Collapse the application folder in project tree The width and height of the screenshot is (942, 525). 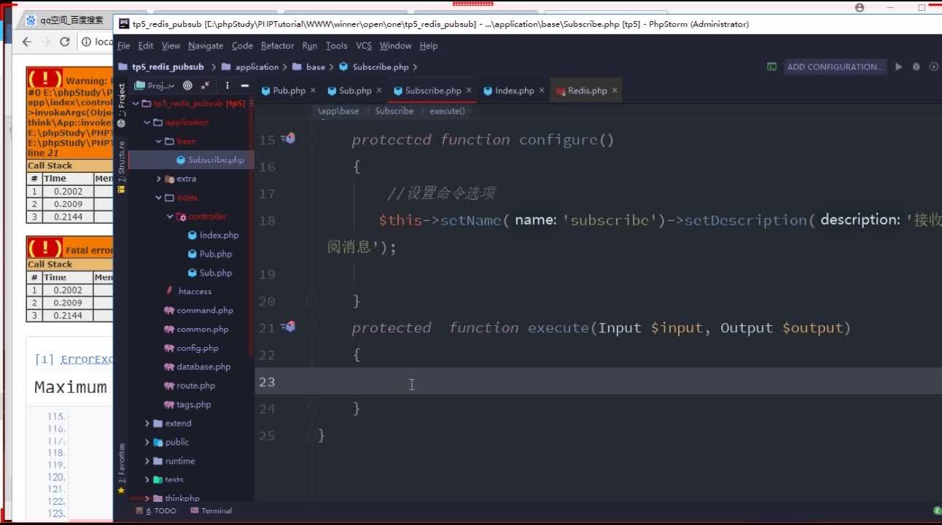147,122
